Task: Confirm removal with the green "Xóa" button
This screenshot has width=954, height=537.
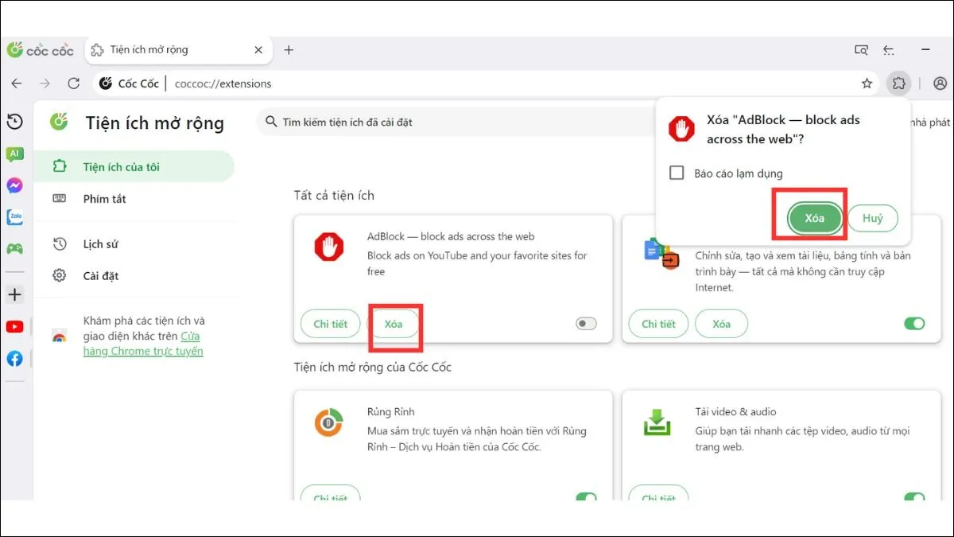Action: [x=814, y=218]
